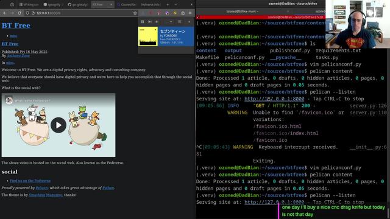Go back with the browser back arrow

pyautogui.click(x=5, y=13)
